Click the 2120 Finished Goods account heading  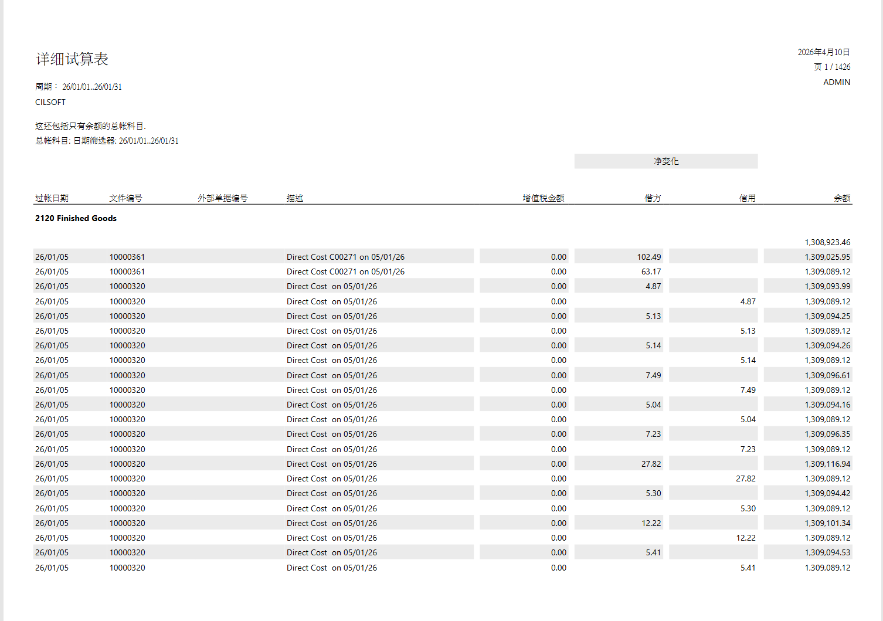76,218
